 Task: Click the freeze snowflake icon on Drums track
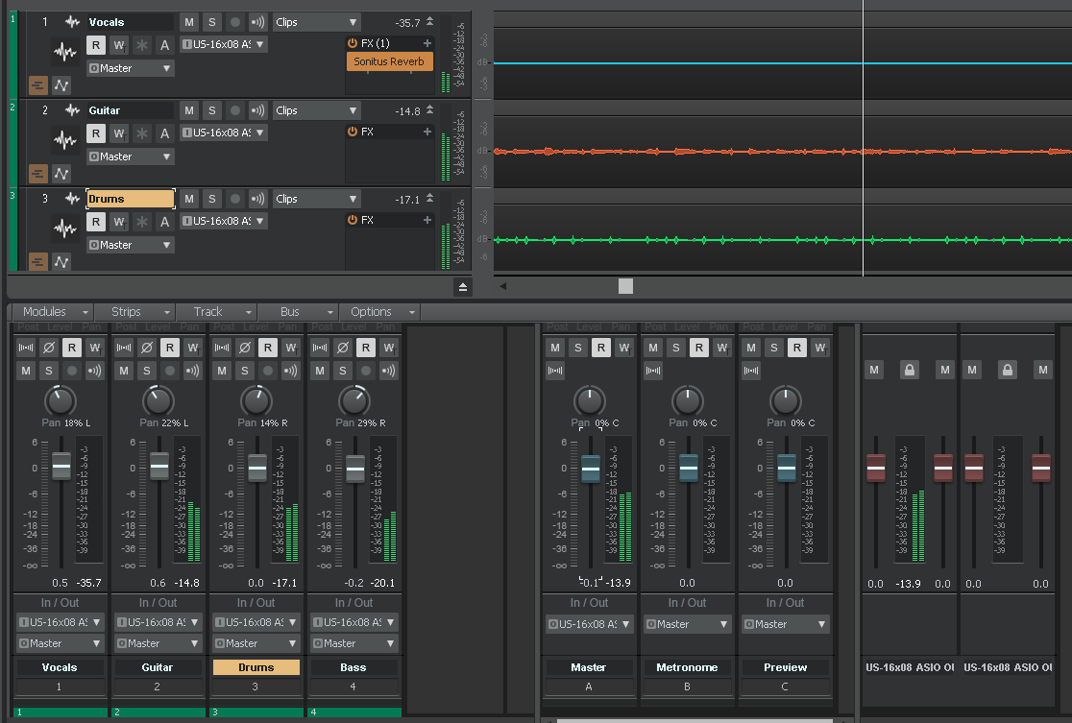coord(141,222)
